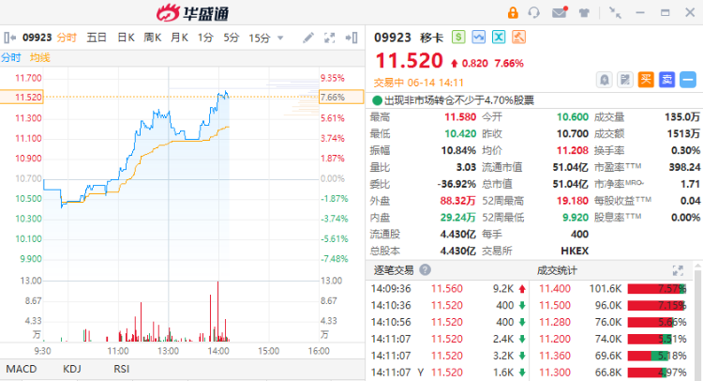This screenshot has height=381, width=703.
Task: Switch to 逐笔交易 tab
Action: click(394, 270)
